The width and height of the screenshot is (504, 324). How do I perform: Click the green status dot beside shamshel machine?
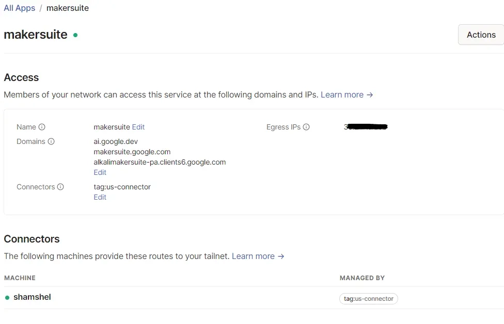(x=6, y=297)
